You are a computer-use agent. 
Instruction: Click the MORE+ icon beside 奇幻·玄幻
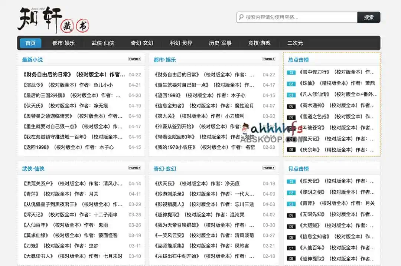(x=268, y=168)
